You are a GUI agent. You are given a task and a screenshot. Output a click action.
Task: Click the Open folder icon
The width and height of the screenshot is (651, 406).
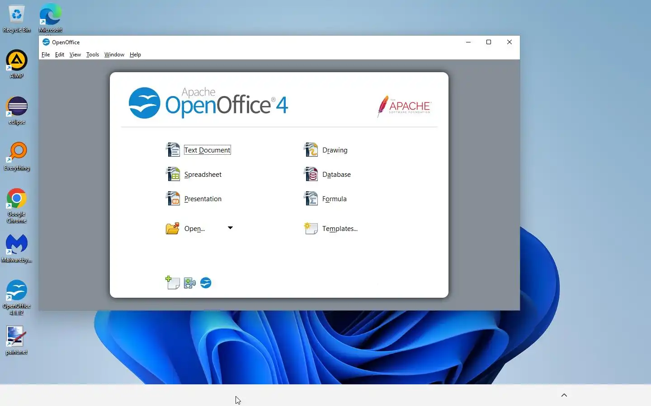[x=172, y=228]
